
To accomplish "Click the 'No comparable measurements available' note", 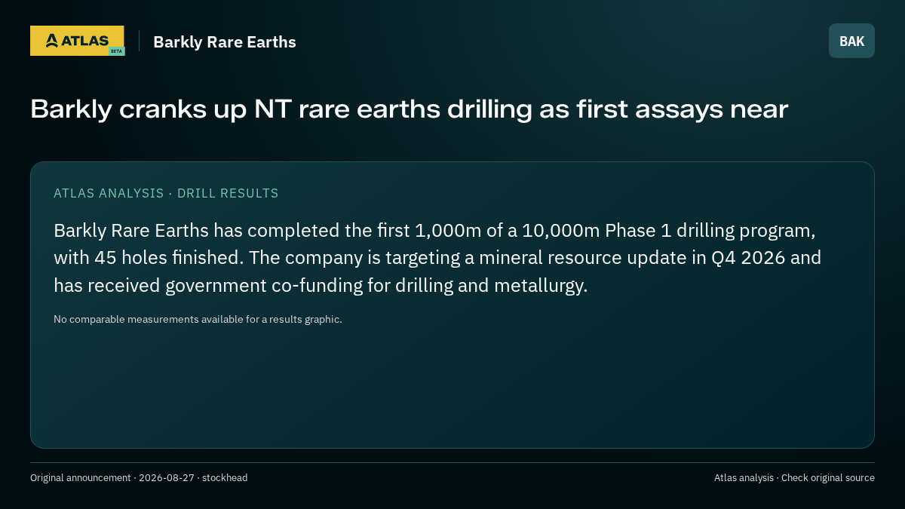I will tap(198, 319).
